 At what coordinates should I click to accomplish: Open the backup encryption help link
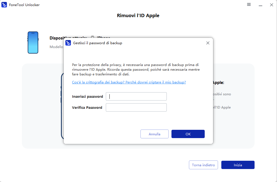click(x=129, y=82)
